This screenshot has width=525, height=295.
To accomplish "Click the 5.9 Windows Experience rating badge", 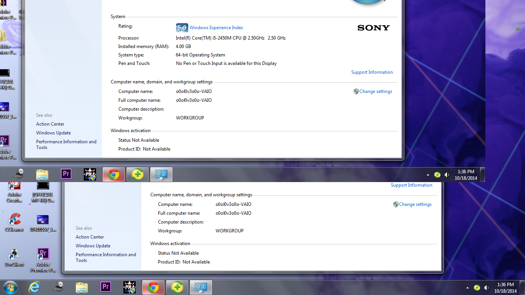I will tap(182, 28).
